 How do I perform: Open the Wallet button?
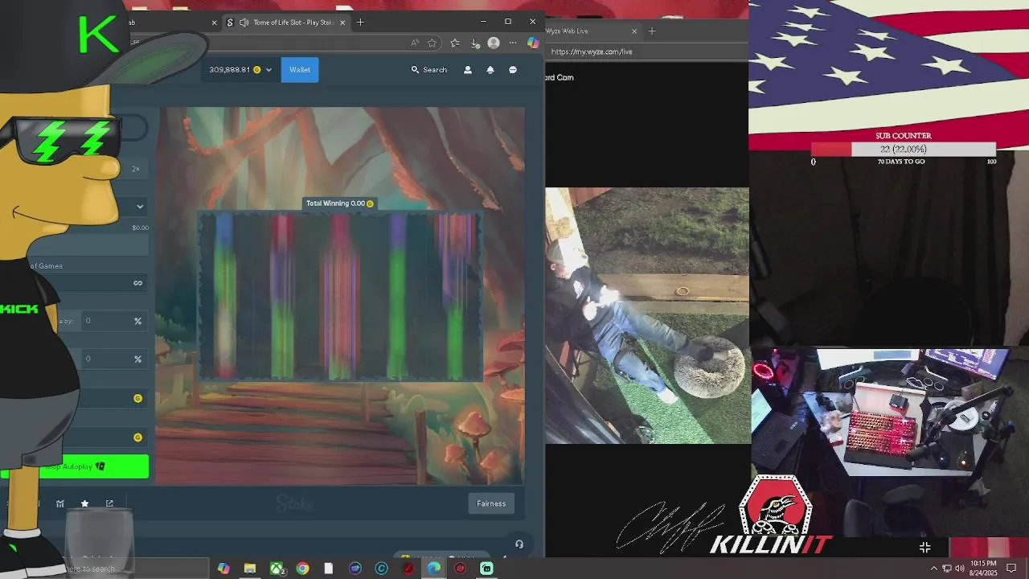point(300,70)
